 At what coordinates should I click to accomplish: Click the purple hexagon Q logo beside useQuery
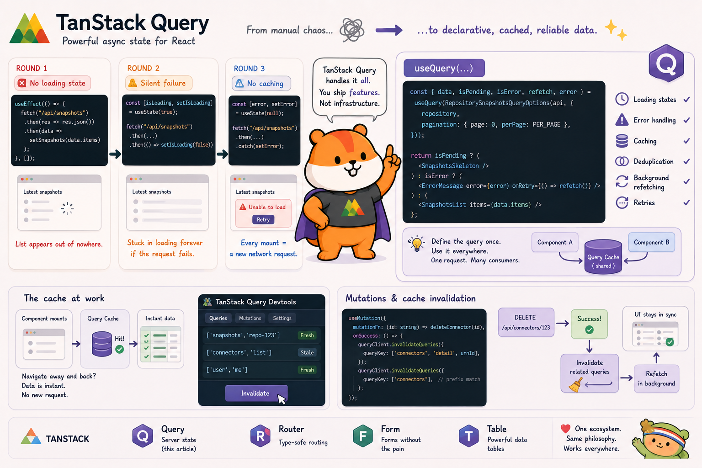[x=666, y=64]
